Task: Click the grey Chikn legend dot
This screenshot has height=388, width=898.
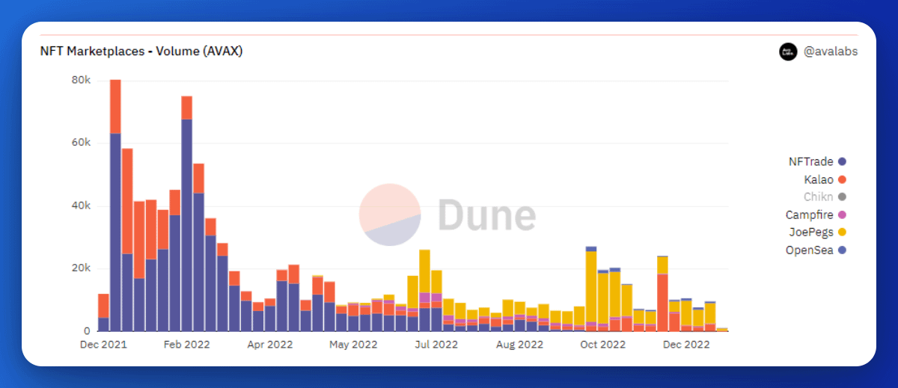Action: click(x=842, y=197)
